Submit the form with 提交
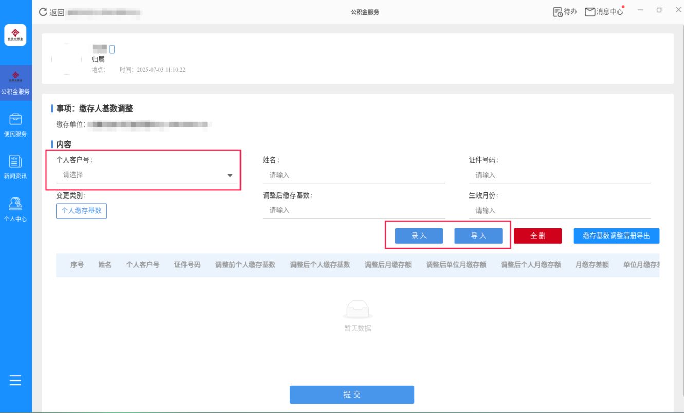Image resolution: width=684 pixels, height=413 pixels. point(352,395)
